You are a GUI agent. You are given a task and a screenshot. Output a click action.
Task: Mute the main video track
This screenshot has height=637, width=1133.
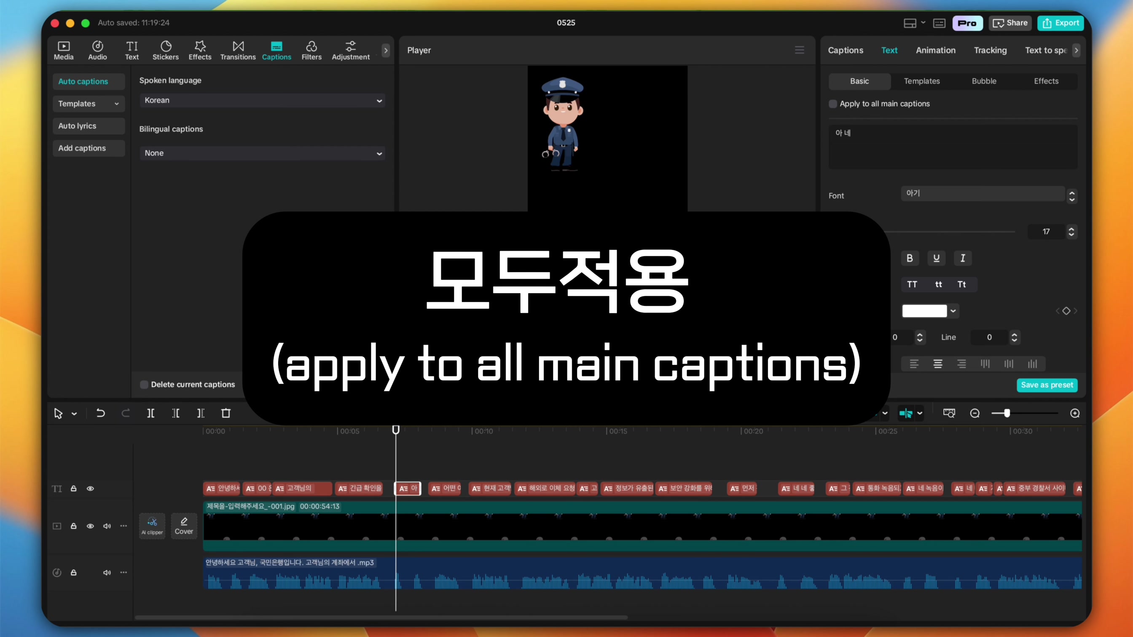click(107, 526)
